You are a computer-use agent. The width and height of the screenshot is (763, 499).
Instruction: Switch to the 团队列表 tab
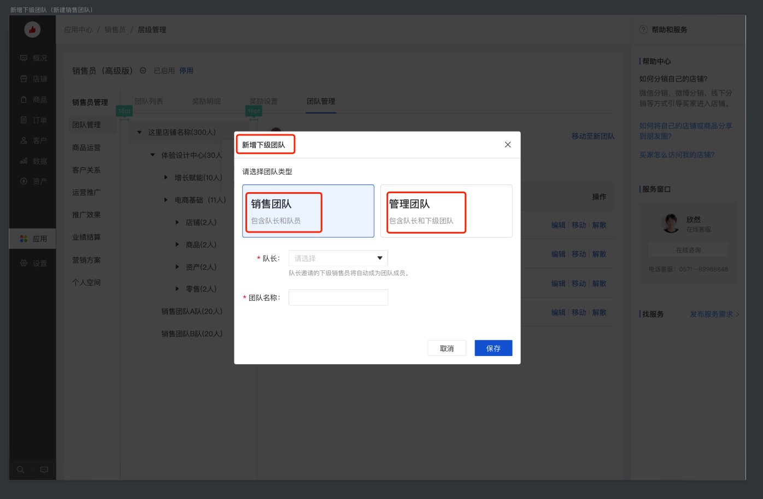149,102
